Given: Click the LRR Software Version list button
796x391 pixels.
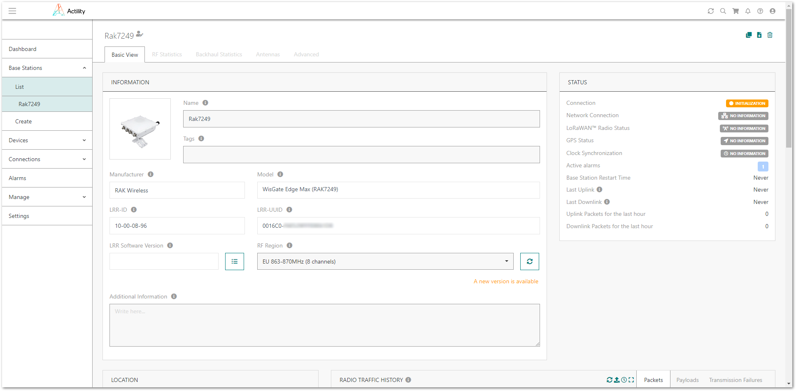Looking at the screenshot, I should 235,261.
